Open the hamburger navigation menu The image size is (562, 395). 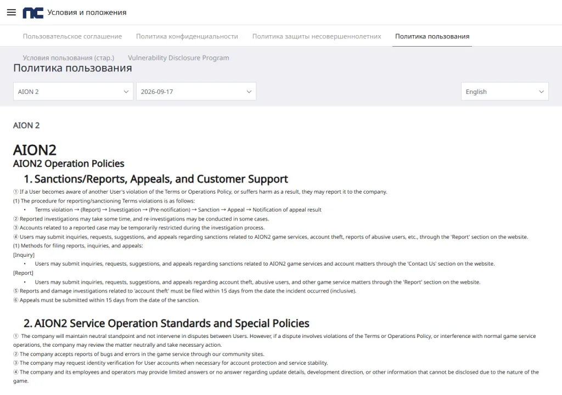coord(12,12)
